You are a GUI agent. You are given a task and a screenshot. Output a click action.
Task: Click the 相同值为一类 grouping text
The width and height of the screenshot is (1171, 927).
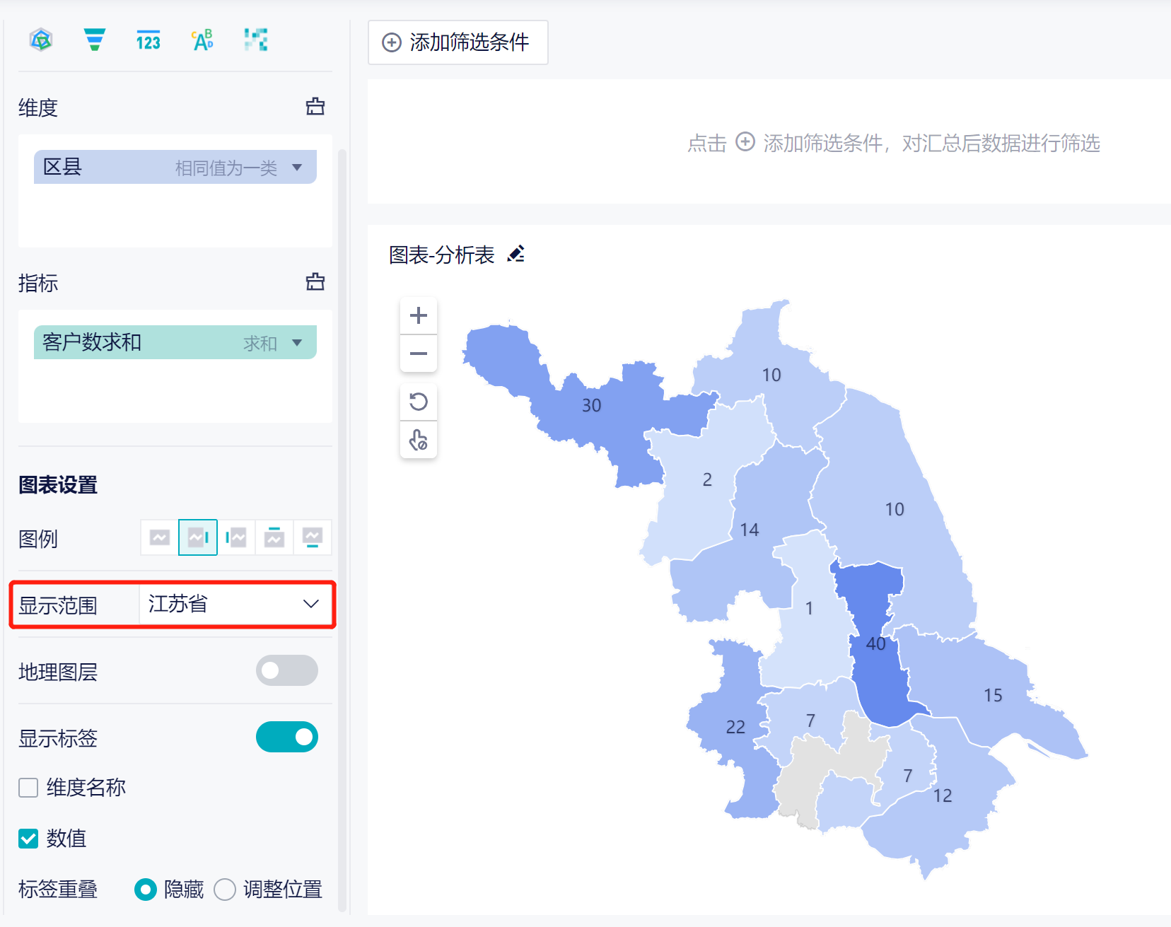pos(226,168)
